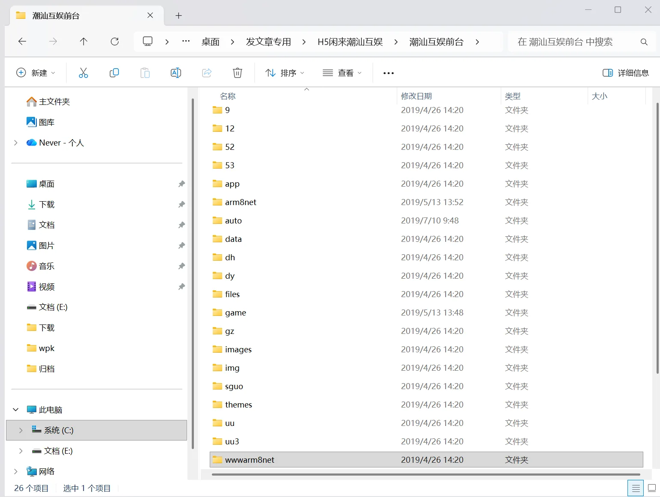
Task: Close the 潮汕互娱前台 tab
Action: 150,15
